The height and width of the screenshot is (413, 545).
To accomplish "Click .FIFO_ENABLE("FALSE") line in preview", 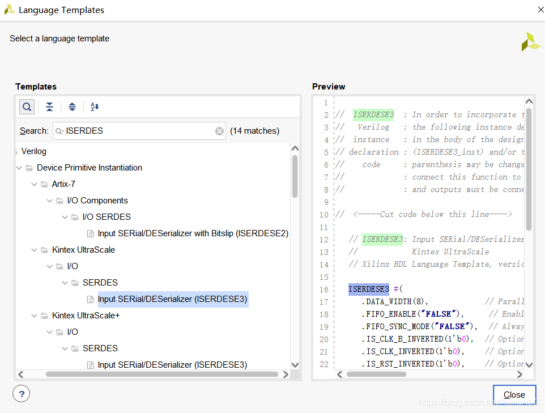I will (x=412, y=314).
